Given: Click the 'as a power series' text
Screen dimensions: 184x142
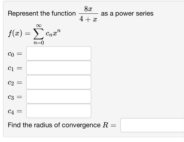Looking at the screenshot, I should [127, 13].
